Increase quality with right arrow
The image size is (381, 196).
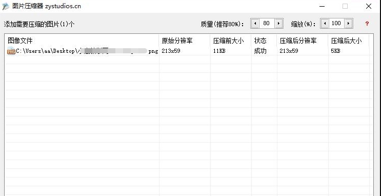[x=278, y=24]
